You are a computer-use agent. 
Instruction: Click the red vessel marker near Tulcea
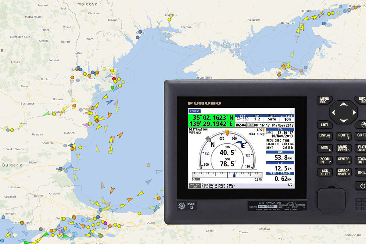coord(114,79)
